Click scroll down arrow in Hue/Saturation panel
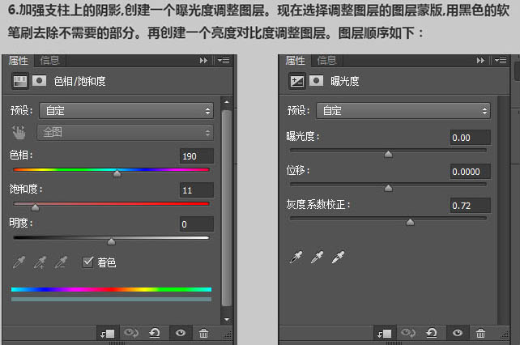The image size is (520, 345). (x=227, y=319)
